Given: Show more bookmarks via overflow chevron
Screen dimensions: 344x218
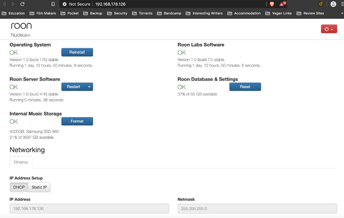Looking at the screenshot, I should click(x=342, y=13).
